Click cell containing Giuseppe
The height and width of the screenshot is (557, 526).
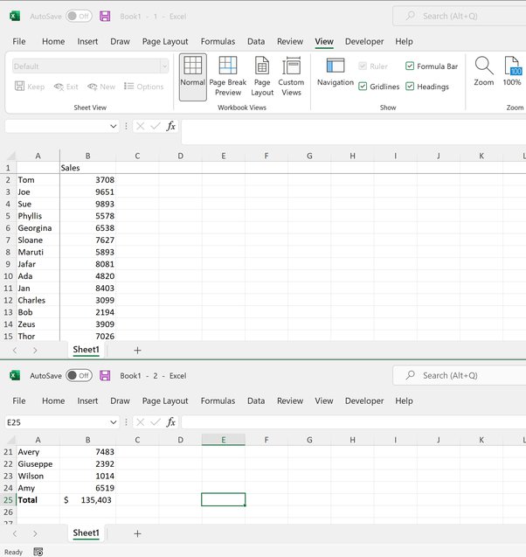pyautogui.click(x=38, y=464)
